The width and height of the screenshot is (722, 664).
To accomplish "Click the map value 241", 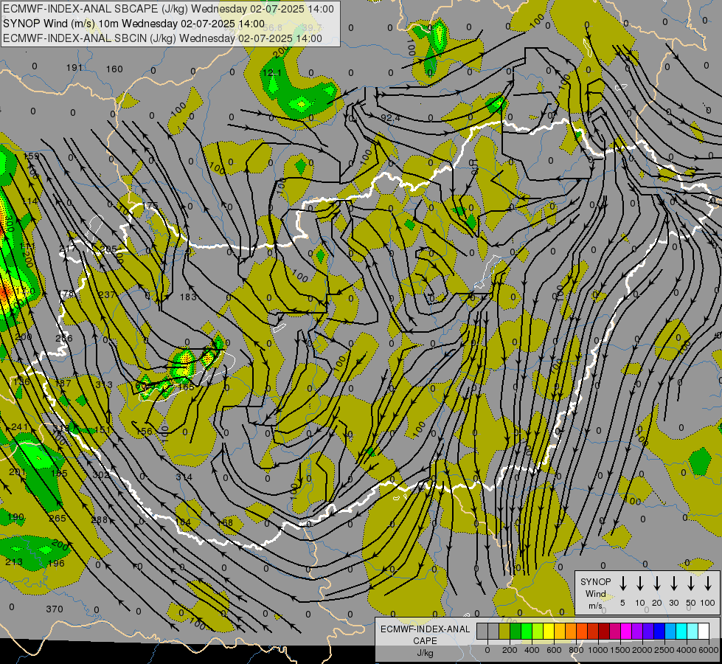I will coord(19,427).
